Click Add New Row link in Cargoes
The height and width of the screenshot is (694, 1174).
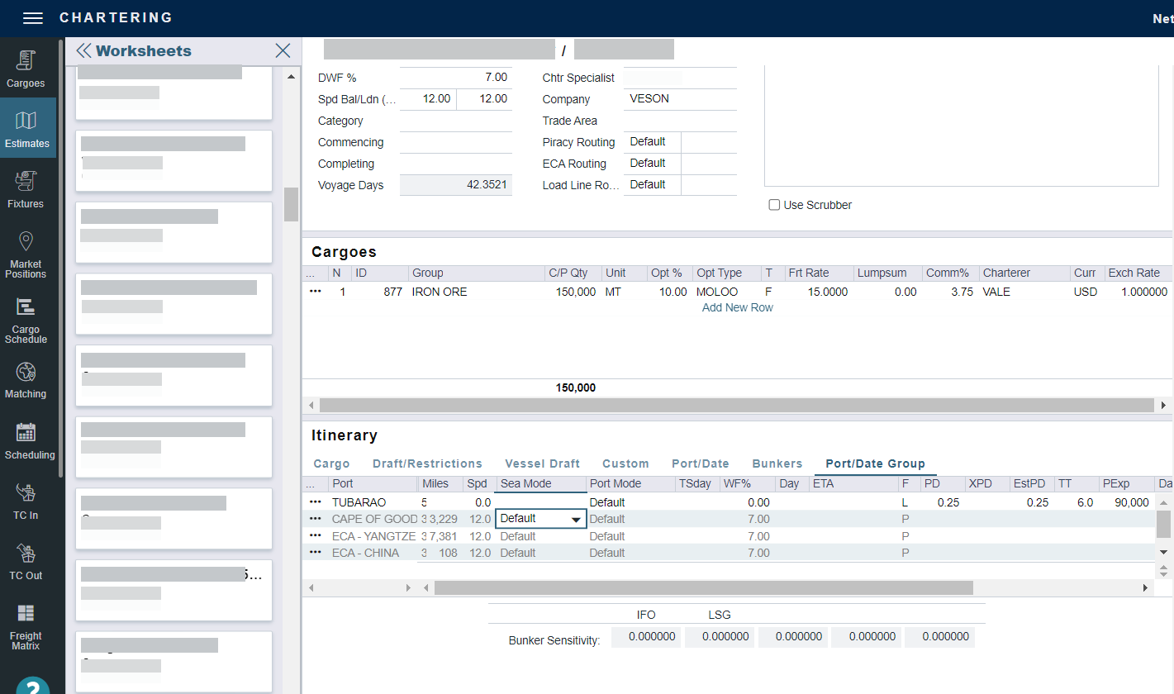pos(737,307)
